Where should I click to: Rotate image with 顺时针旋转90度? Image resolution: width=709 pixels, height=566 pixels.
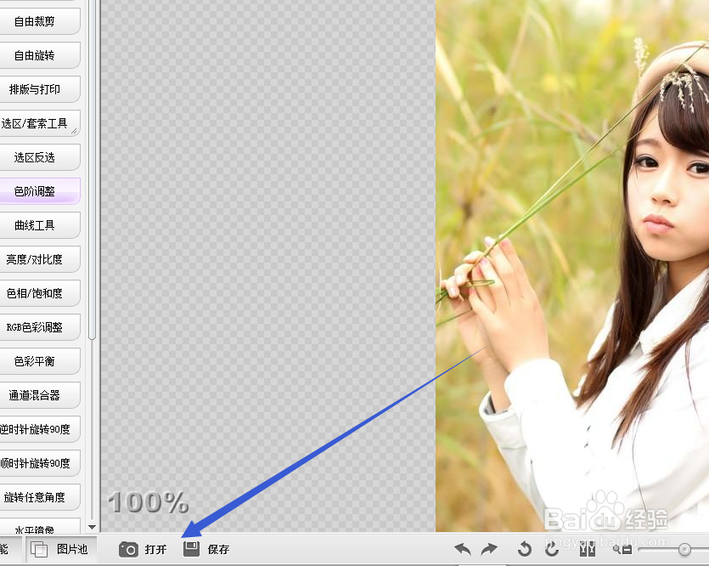tap(39, 463)
